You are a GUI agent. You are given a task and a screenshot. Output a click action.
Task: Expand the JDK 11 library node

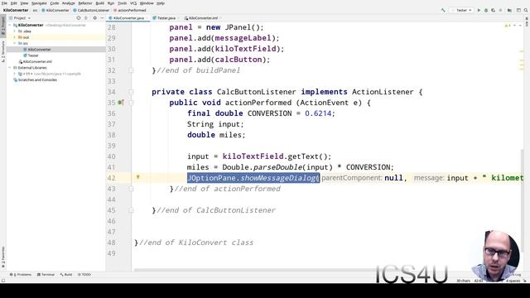[x=15, y=74]
